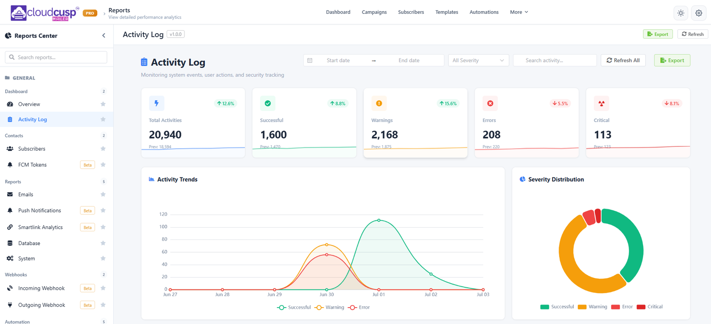This screenshot has width=711, height=324.
Task: Toggle favorite star for System
Action: (103, 258)
